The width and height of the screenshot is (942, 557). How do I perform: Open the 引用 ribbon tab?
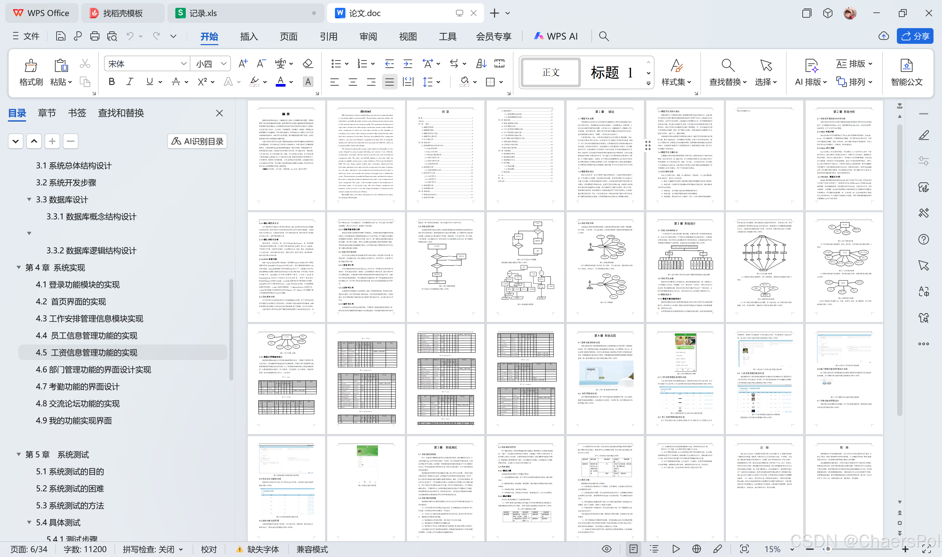click(x=328, y=36)
